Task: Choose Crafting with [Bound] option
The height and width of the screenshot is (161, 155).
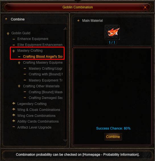Action: click(x=46, y=74)
